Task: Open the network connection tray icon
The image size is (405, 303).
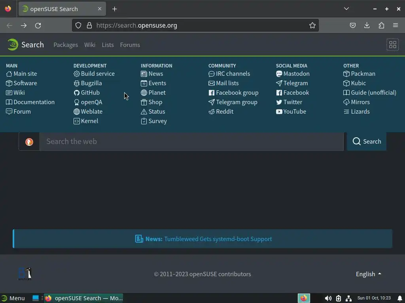Action: click(349, 298)
